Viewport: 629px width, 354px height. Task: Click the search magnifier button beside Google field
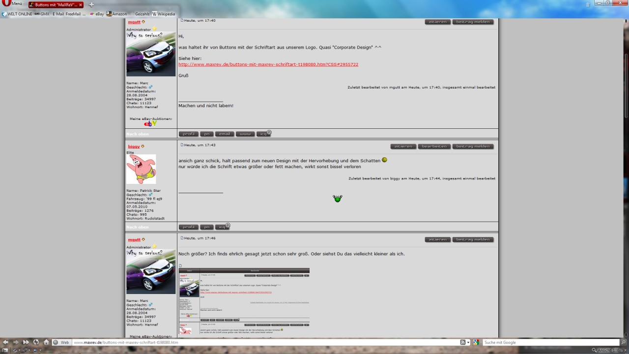coord(624,342)
